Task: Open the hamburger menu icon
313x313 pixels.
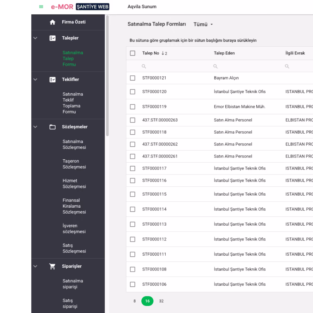Action: tap(41, 7)
